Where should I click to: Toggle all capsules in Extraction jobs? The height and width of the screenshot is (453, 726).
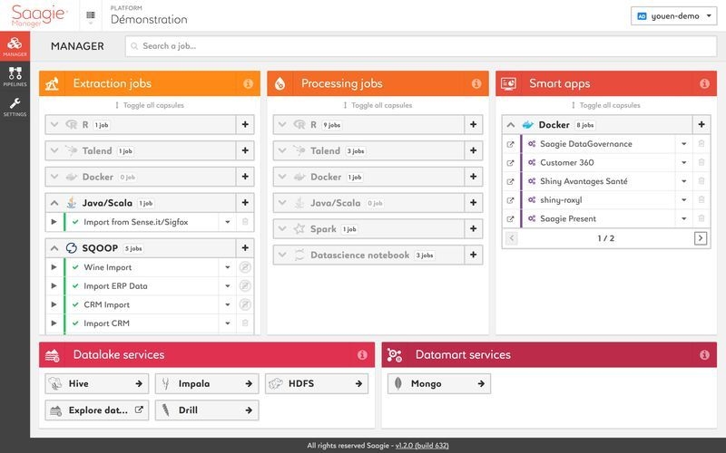(x=149, y=105)
